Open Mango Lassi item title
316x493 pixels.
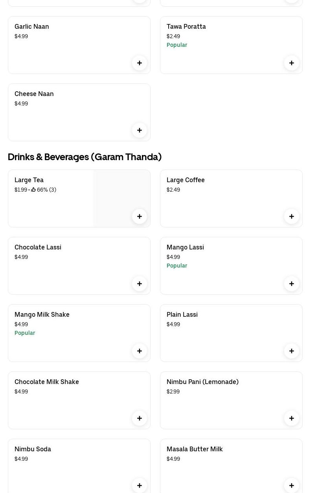pos(185,247)
